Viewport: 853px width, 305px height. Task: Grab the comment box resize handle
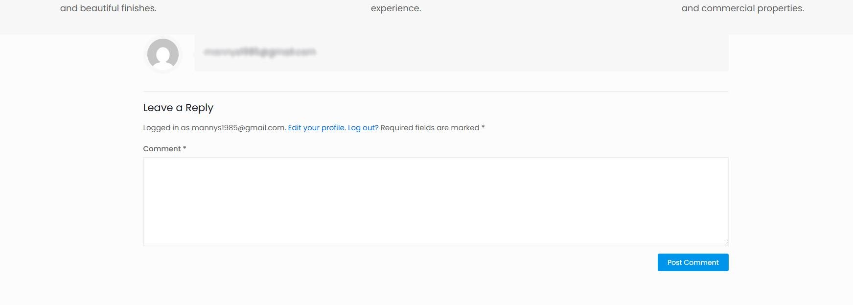[x=725, y=243]
